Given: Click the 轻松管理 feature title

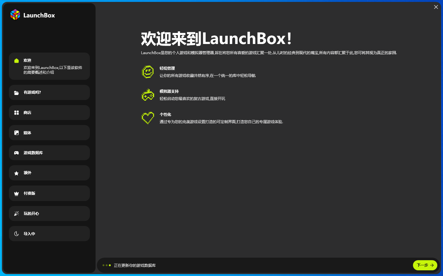Looking at the screenshot, I should pyautogui.click(x=167, y=68).
